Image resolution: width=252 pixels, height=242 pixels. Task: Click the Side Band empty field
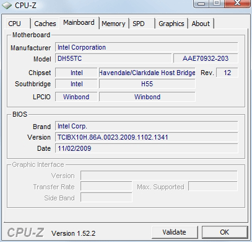106,198
